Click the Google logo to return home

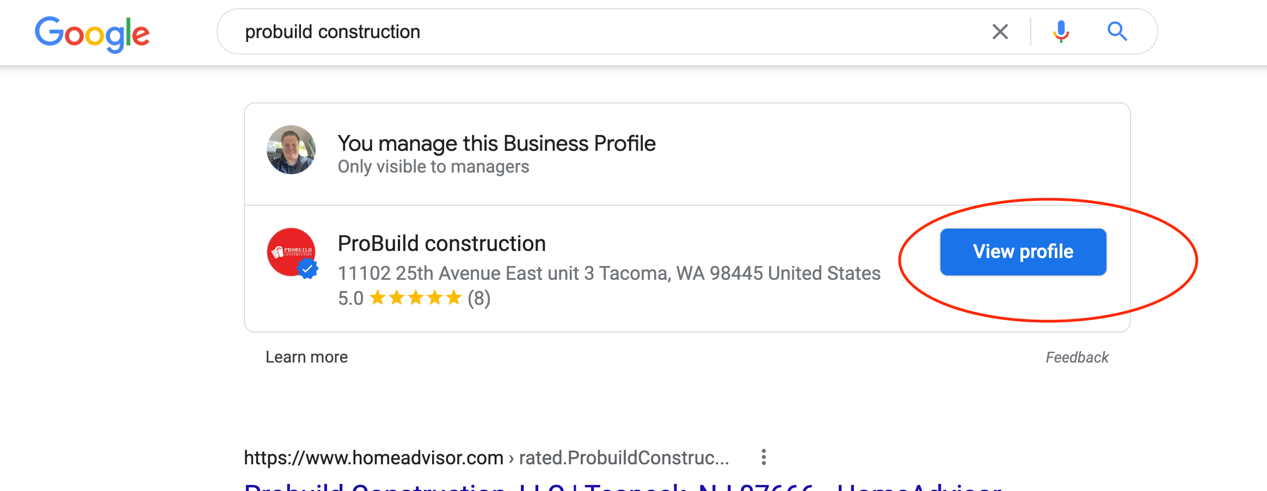(x=92, y=33)
